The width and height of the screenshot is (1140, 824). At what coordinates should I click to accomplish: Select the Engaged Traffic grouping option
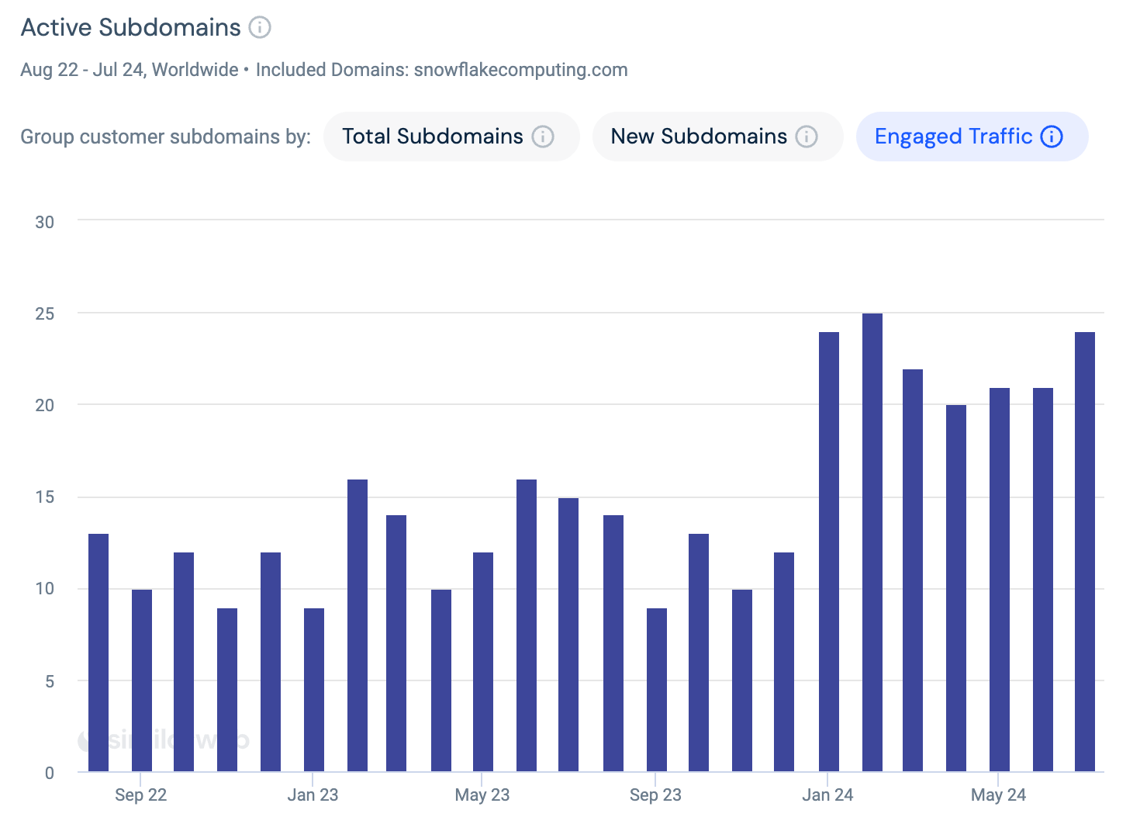(954, 137)
